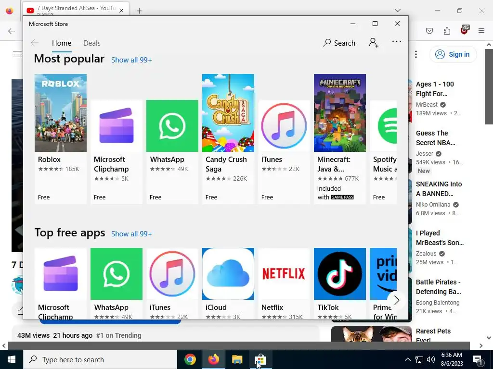The image size is (493, 369).
Task: Open the volume control tray icon
Action: pos(431,359)
